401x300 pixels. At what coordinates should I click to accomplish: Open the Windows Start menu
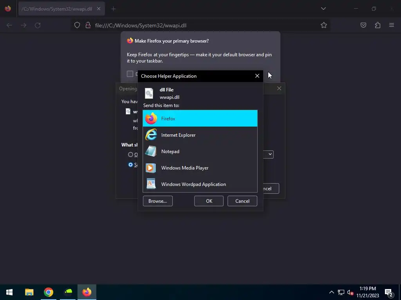[9, 292]
